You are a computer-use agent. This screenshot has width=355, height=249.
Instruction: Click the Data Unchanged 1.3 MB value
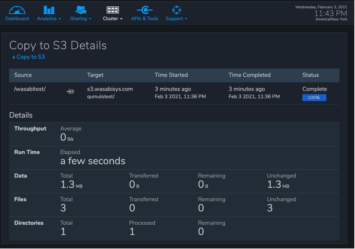coord(278,184)
